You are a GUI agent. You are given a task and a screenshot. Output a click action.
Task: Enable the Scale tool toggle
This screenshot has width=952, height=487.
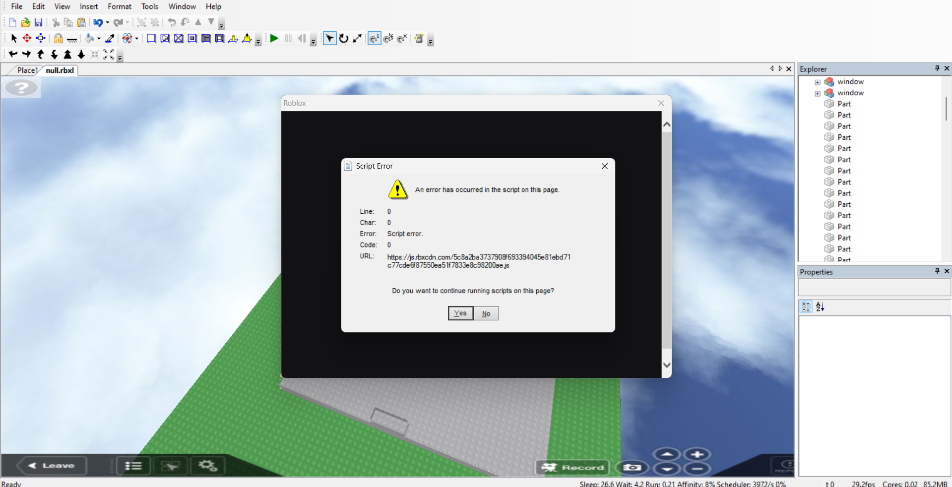click(x=357, y=38)
